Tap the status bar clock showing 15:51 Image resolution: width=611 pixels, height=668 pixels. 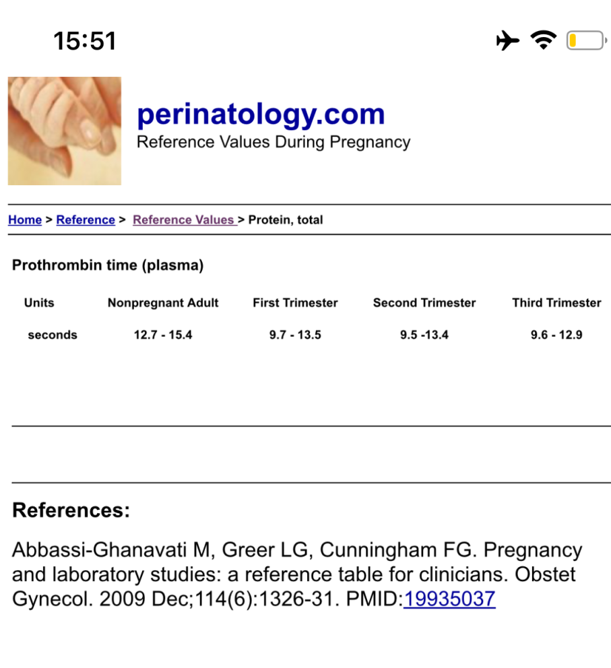click(x=85, y=41)
